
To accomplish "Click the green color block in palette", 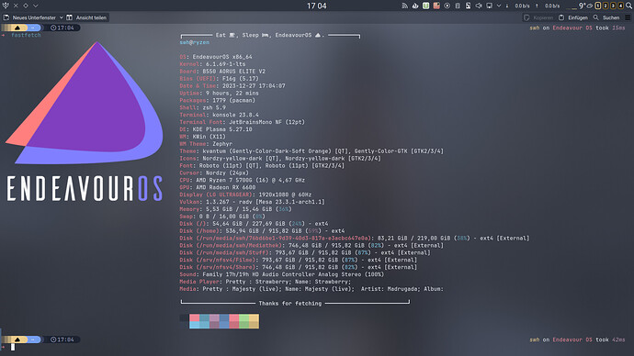I will (243, 321).
